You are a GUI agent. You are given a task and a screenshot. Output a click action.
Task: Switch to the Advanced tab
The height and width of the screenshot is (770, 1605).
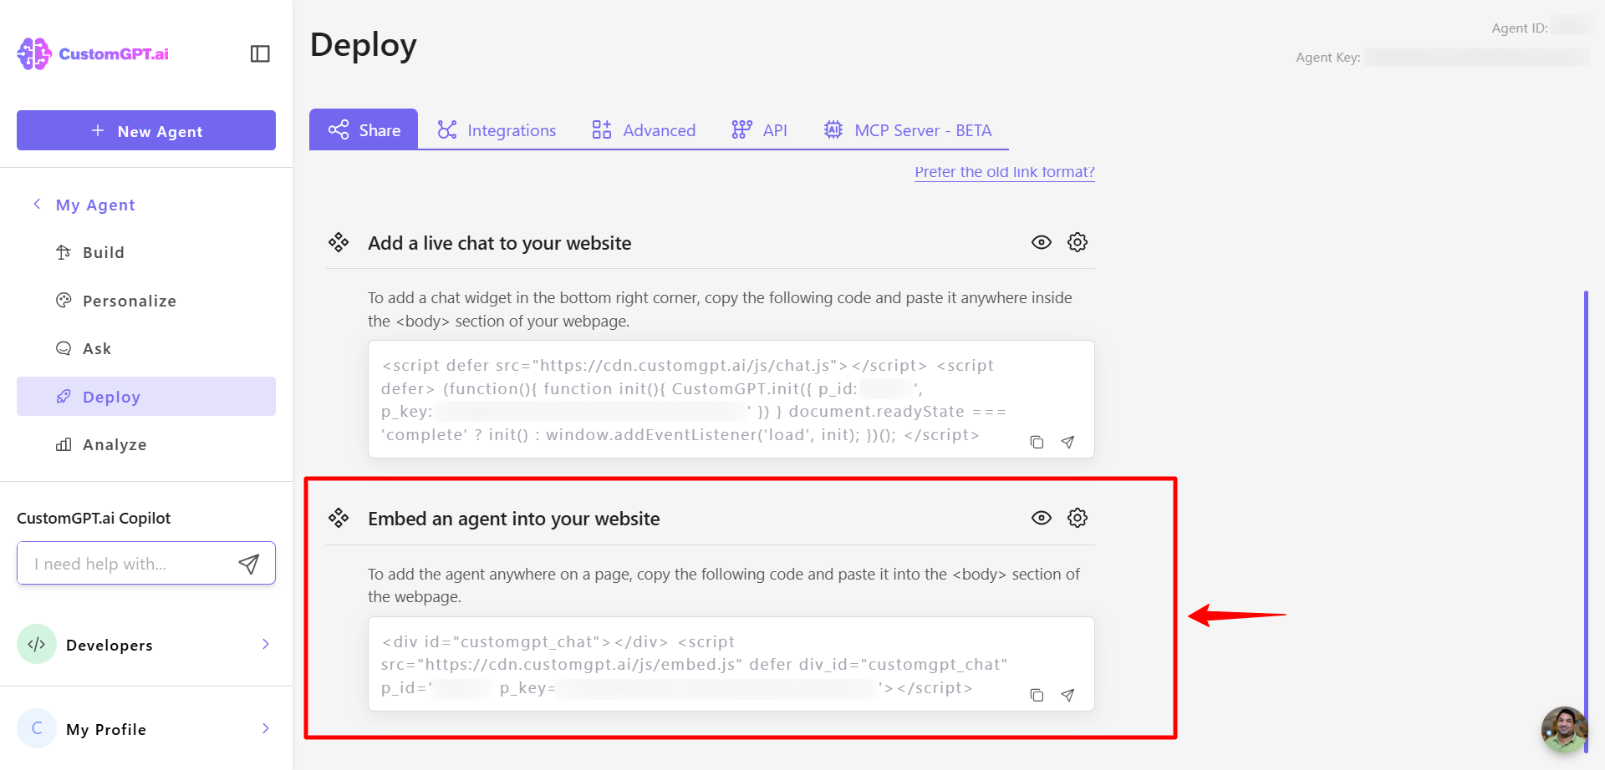coord(644,130)
